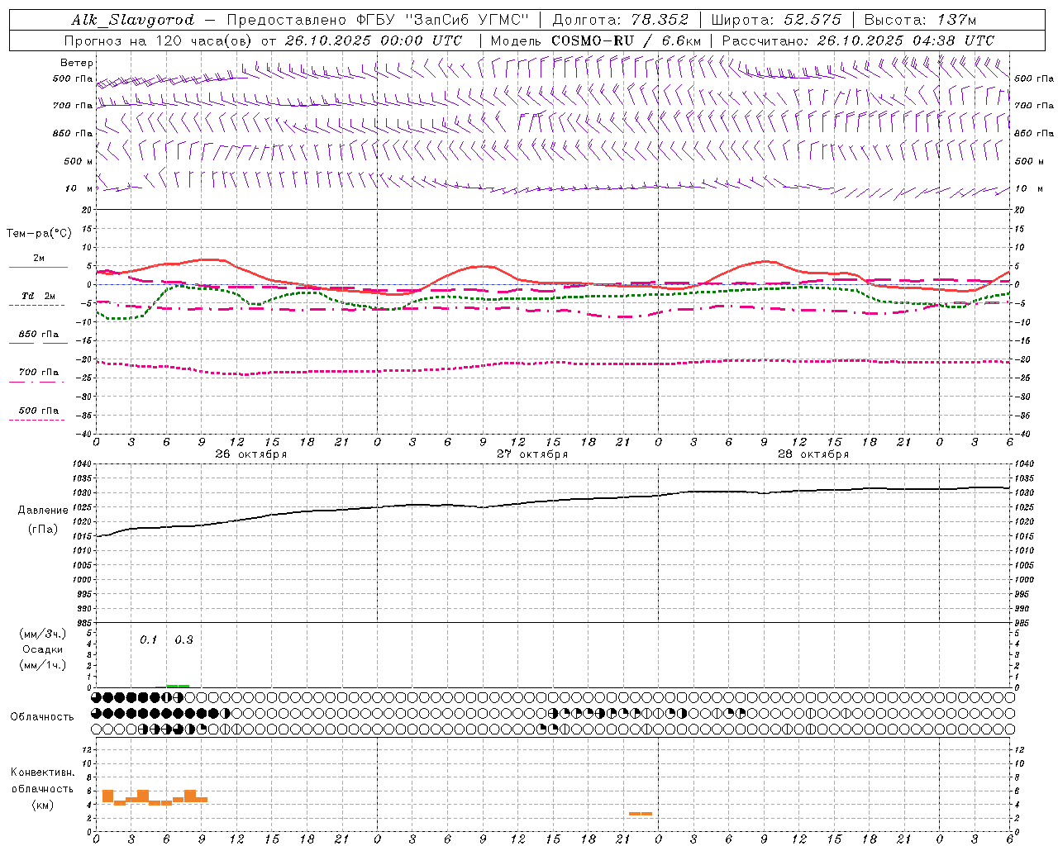
Task: Click the COSMO-RU model name in the header
Action: coord(593,40)
